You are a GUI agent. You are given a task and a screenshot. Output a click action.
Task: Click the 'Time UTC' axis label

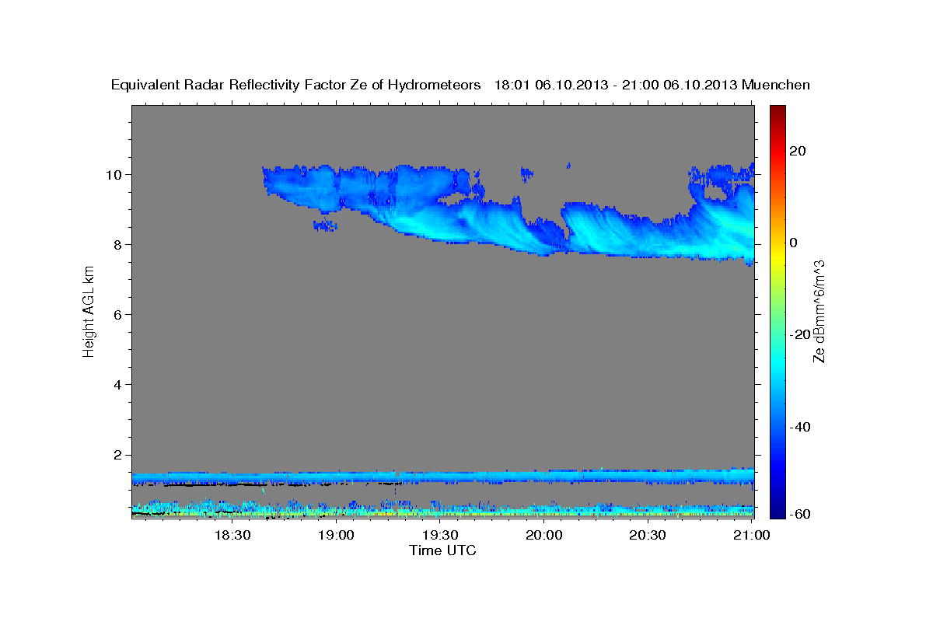click(442, 550)
